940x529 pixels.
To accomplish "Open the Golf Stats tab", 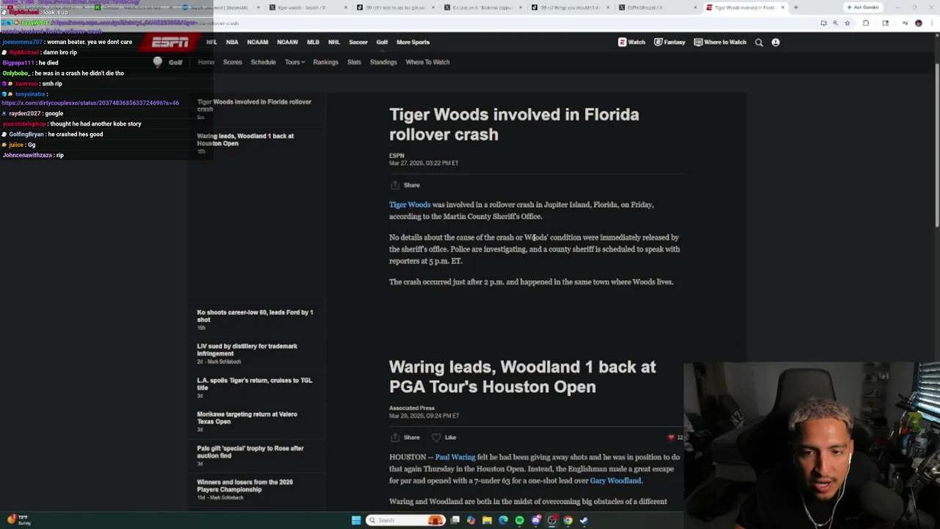I will (354, 62).
